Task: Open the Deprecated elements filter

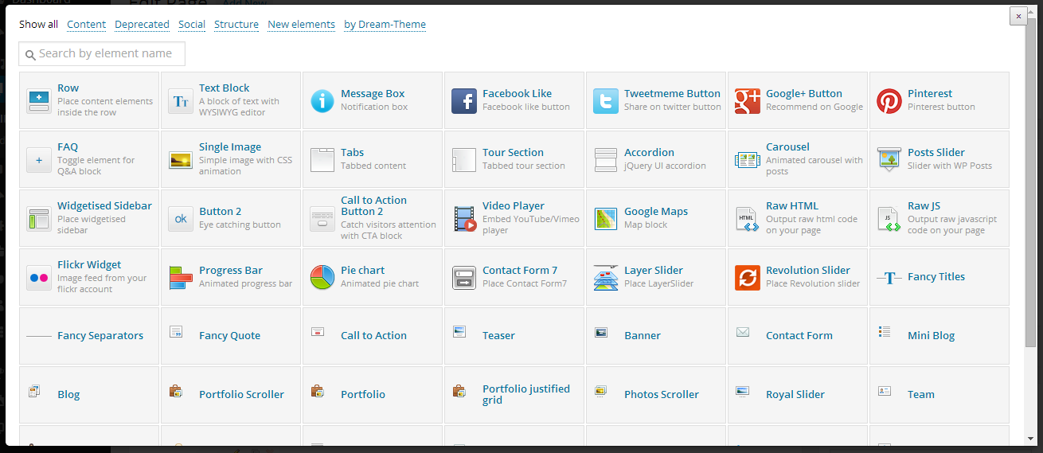Action: pos(142,25)
